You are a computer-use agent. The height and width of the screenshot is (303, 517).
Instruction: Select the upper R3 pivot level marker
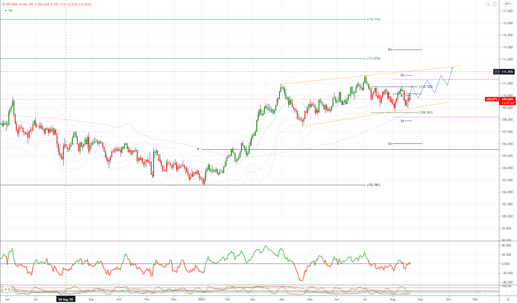390,50
